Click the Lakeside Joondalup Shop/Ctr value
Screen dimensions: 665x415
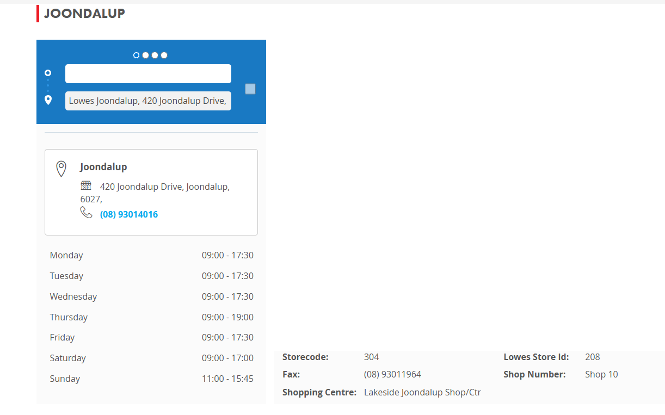(x=422, y=392)
